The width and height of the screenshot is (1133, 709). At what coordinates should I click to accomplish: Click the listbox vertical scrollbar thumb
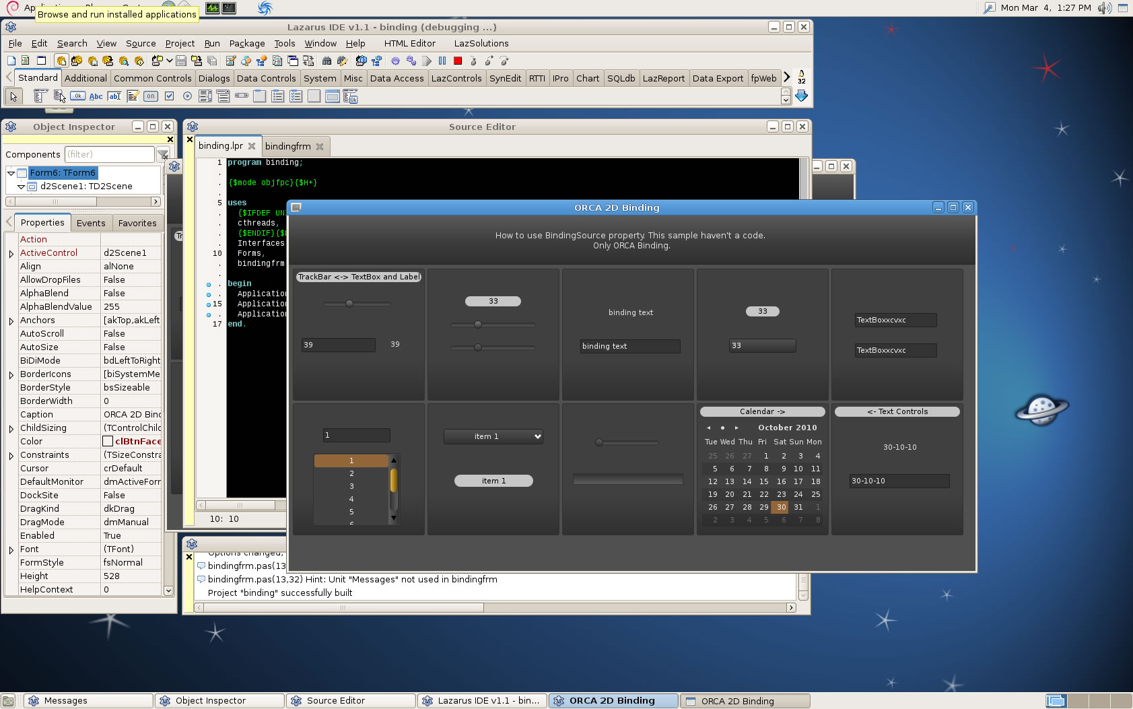(393, 481)
